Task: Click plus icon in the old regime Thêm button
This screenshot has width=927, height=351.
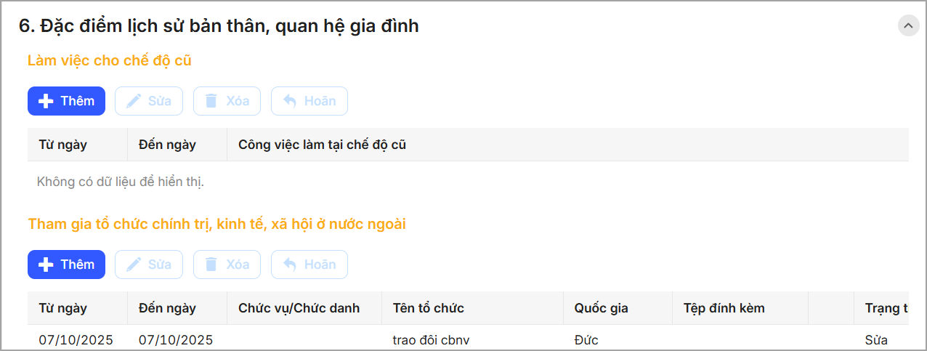Action: click(46, 101)
